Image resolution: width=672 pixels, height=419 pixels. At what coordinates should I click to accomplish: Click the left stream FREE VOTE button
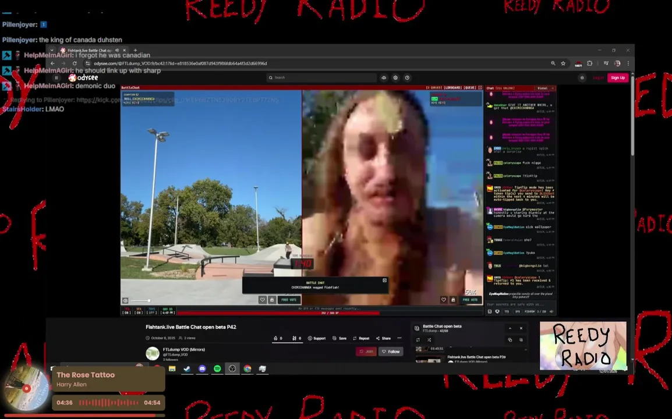tap(289, 300)
